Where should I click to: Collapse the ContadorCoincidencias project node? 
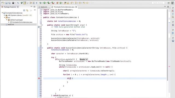coord(2,13)
